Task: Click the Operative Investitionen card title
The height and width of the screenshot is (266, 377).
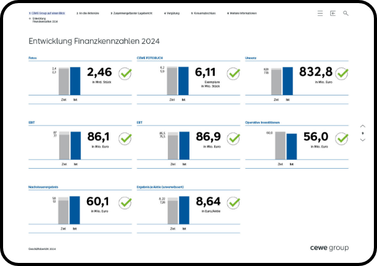Action: 262,123
